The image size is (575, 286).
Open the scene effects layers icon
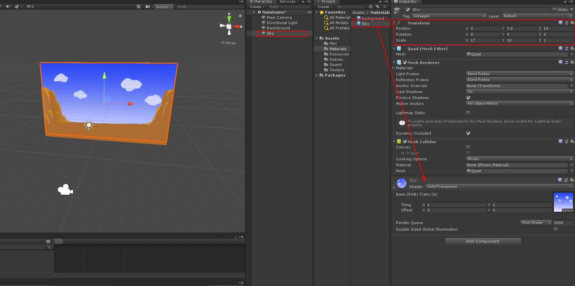tap(17, 6)
